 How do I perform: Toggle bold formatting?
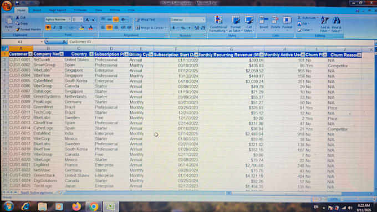point(48,27)
